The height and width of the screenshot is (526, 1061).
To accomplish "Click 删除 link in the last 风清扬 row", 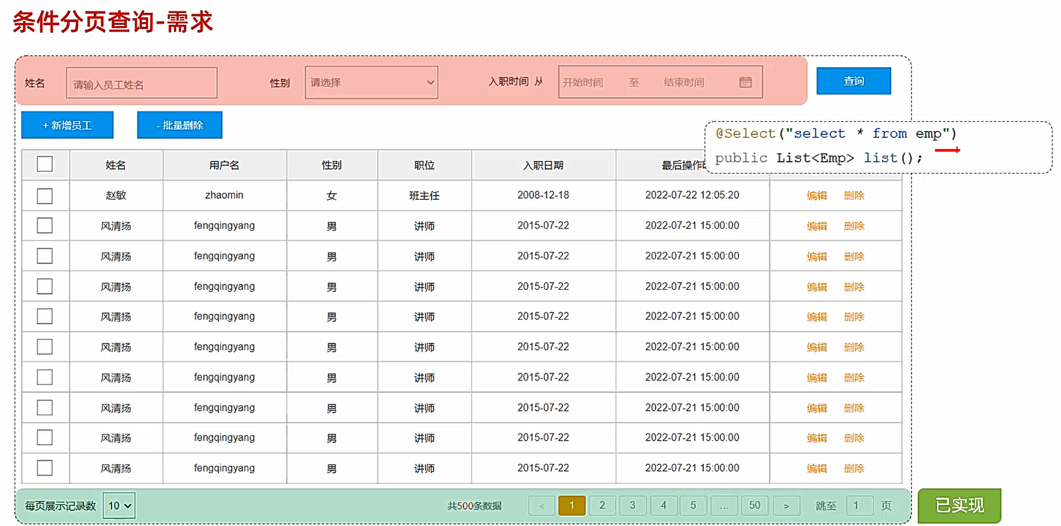I will (854, 468).
